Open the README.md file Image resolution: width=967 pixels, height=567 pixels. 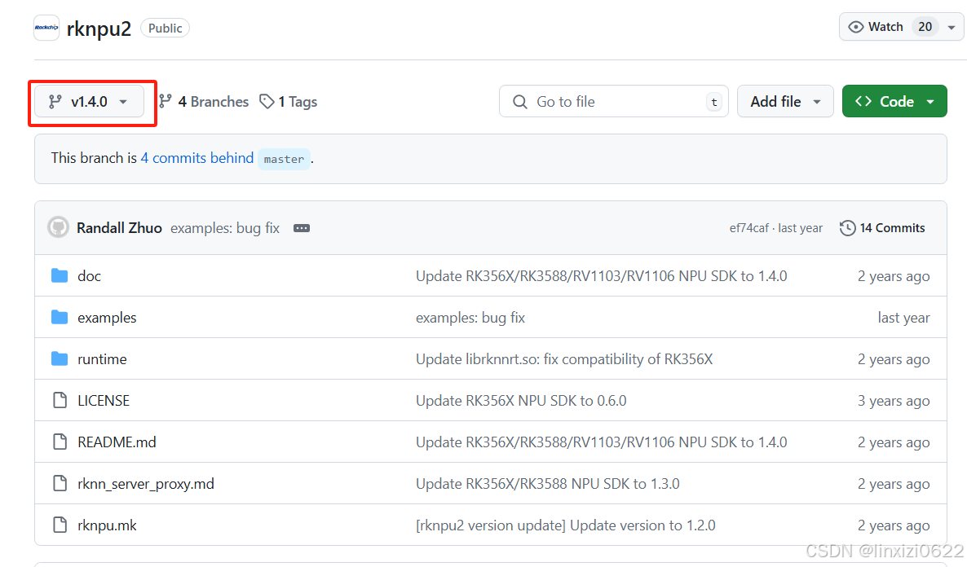pyautogui.click(x=117, y=442)
